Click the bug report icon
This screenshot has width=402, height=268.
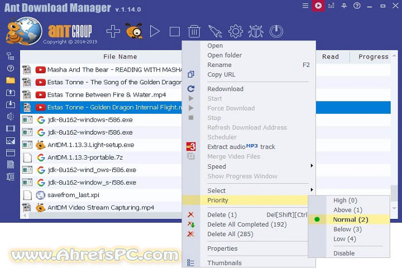256,31
